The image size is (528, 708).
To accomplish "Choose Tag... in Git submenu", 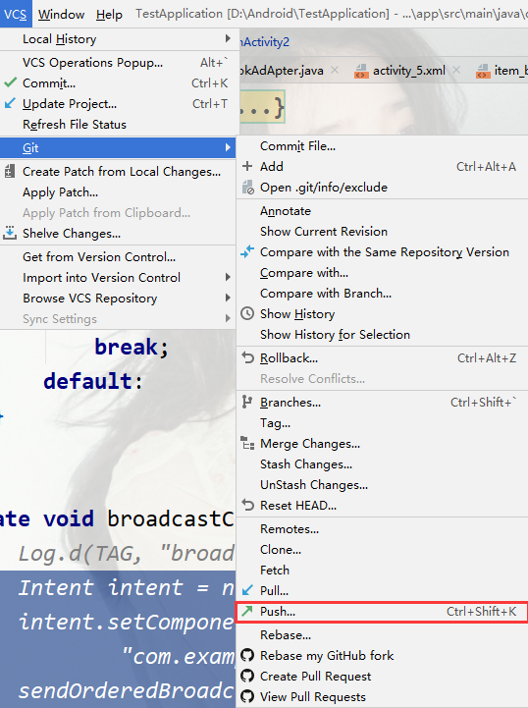I will point(382,422).
